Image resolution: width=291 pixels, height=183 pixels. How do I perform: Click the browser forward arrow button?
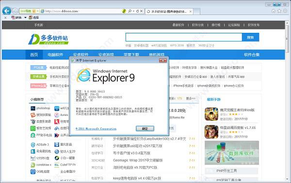click(x=15, y=11)
